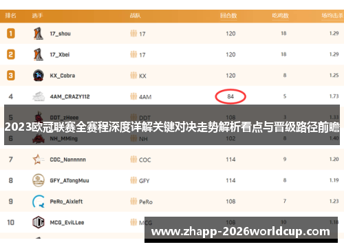Click rank number 10 in the MCG_EvilLee row
344x249 pixels.
click(11, 222)
